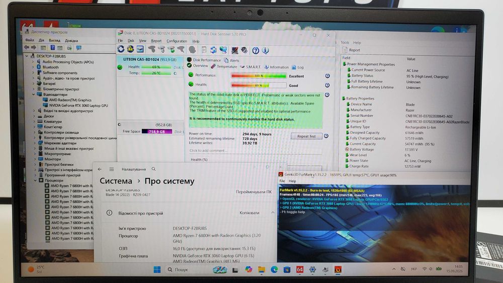Click the document report icon in Sentinel toolbar
The image size is (503, 283).
pos(204,50)
